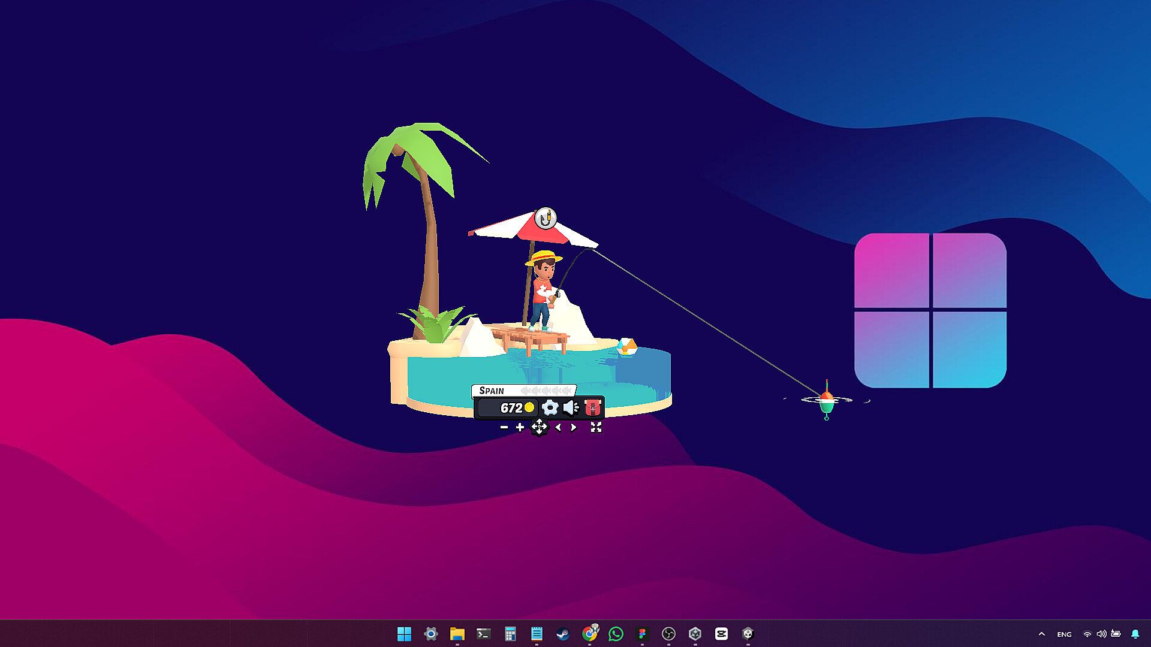Mute the game sound speaker
The width and height of the screenshot is (1151, 647).
[571, 408]
